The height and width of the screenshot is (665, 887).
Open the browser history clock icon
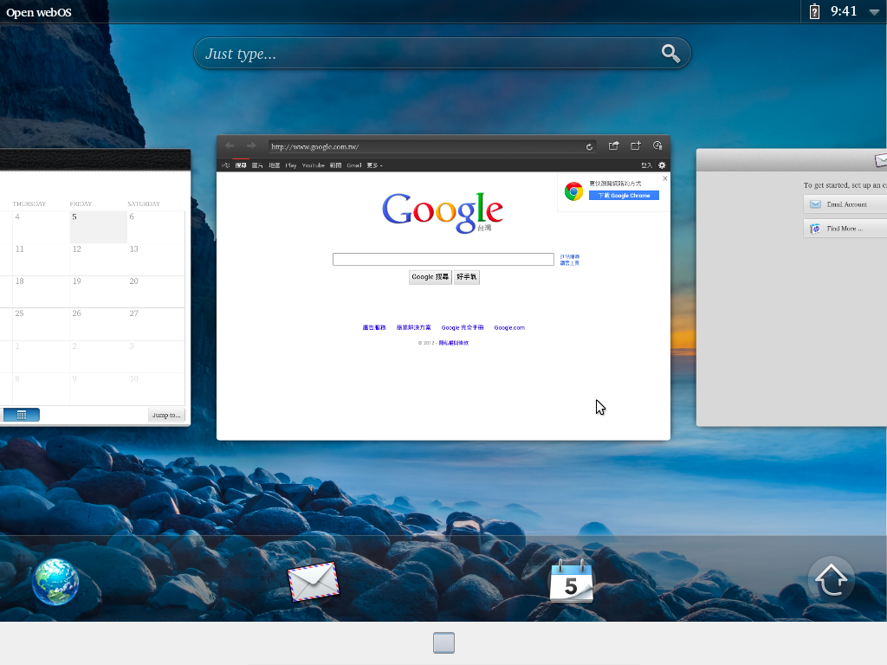click(x=657, y=146)
